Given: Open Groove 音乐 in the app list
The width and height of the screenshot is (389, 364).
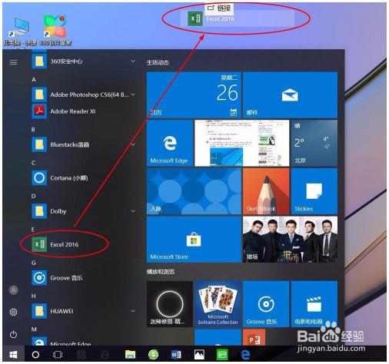Looking at the screenshot, I should click(x=83, y=278).
